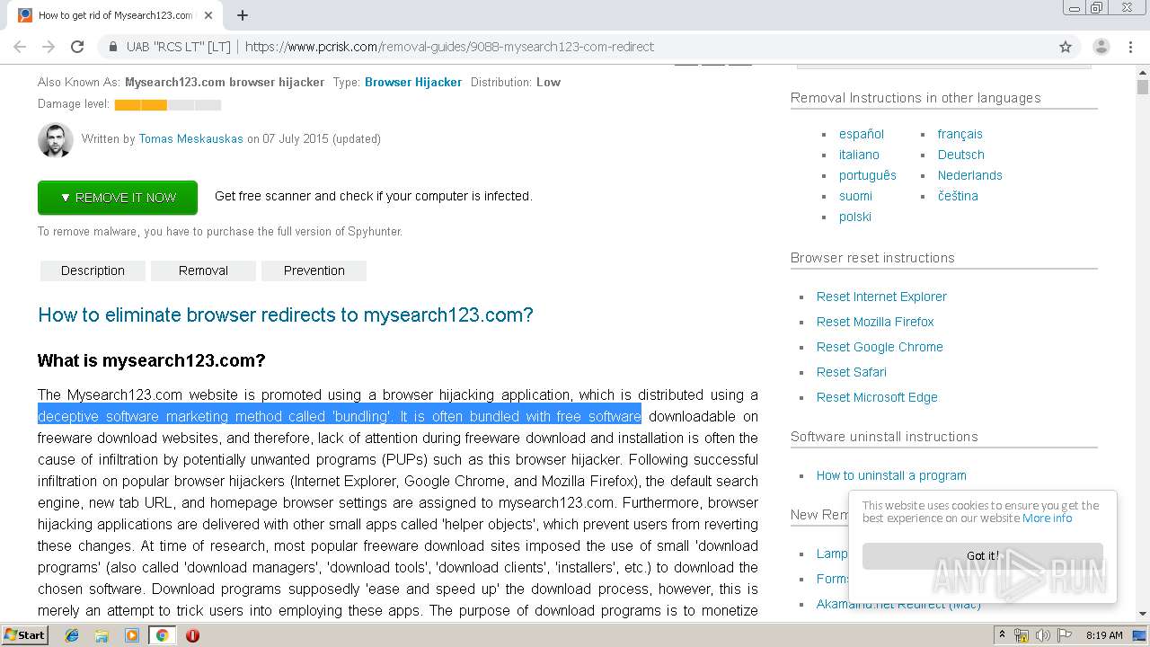The height and width of the screenshot is (647, 1150).
Task: Open the Chrome profile avatar icon
Action: coord(1101,47)
